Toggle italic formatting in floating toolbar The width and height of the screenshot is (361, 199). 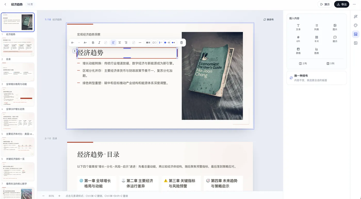tap(99, 43)
